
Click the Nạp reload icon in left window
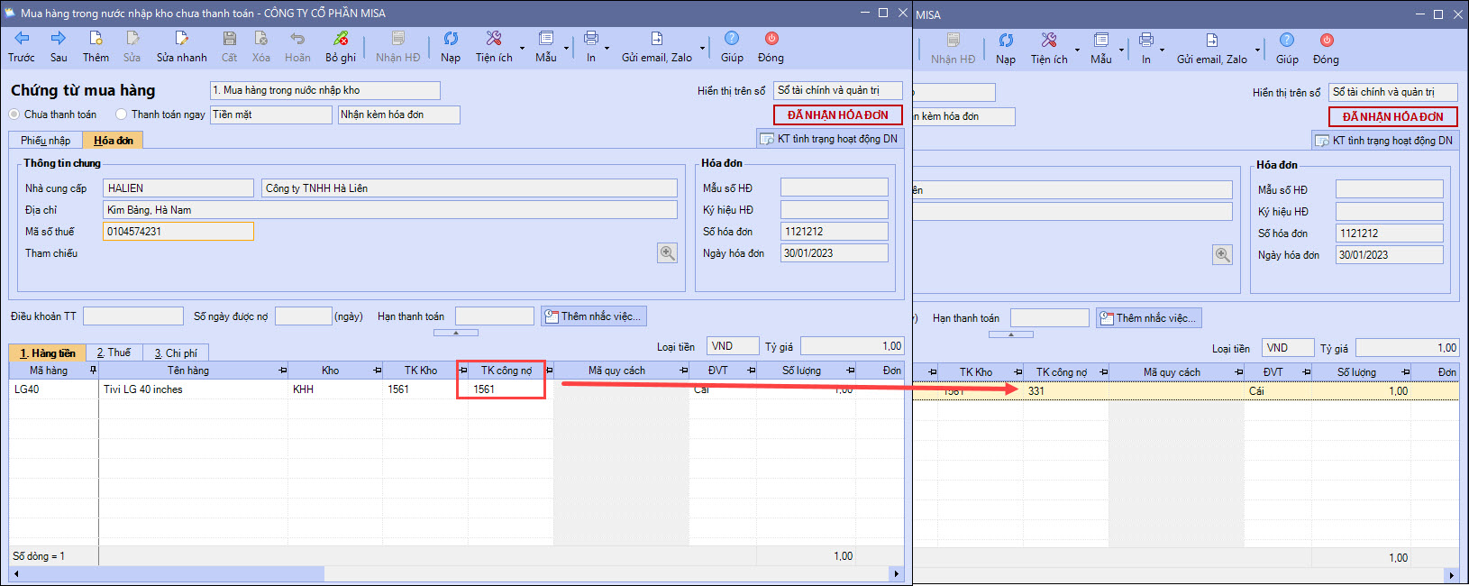click(451, 39)
